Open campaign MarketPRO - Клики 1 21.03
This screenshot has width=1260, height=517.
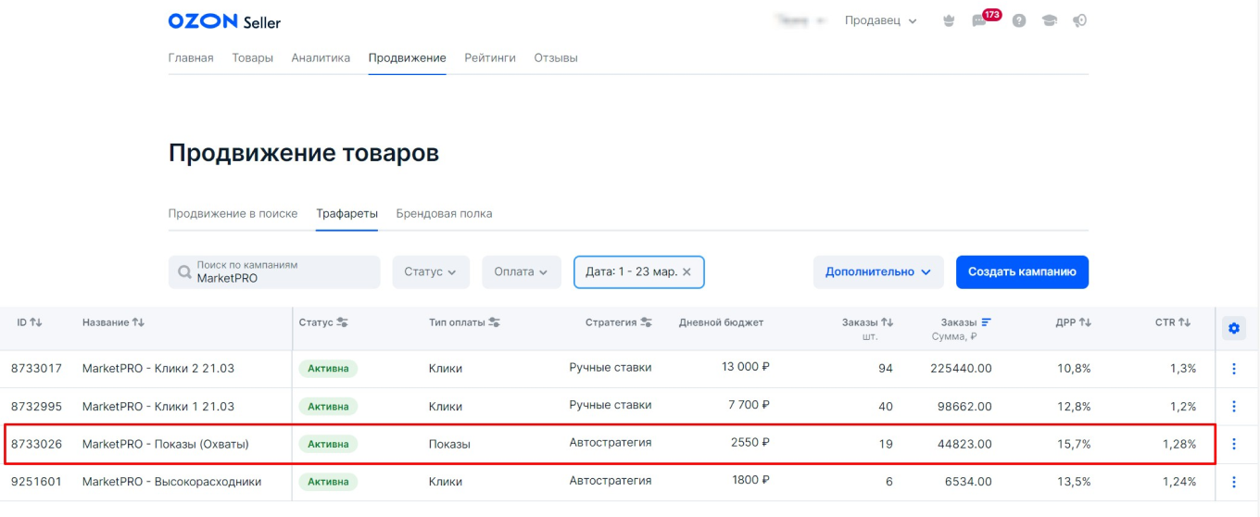(x=158, y=406)
